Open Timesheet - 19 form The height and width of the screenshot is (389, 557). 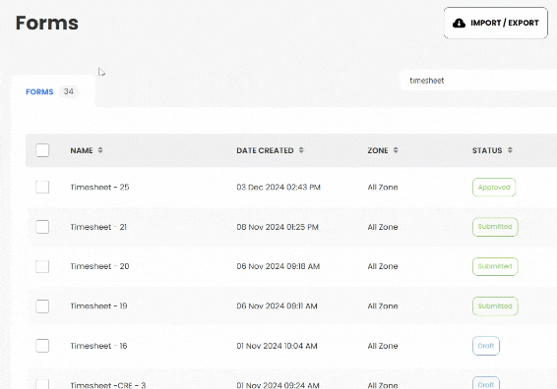pyautogui.click(x=98, y=306)
